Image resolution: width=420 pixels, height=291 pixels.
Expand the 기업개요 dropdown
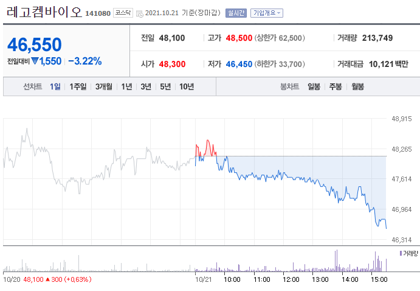[x=266, y=13]
